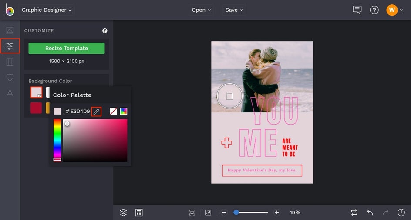Viewport: 411px width, 220px height.
Task: Click the Customize panel help icon
Action: tap(104, 30)
